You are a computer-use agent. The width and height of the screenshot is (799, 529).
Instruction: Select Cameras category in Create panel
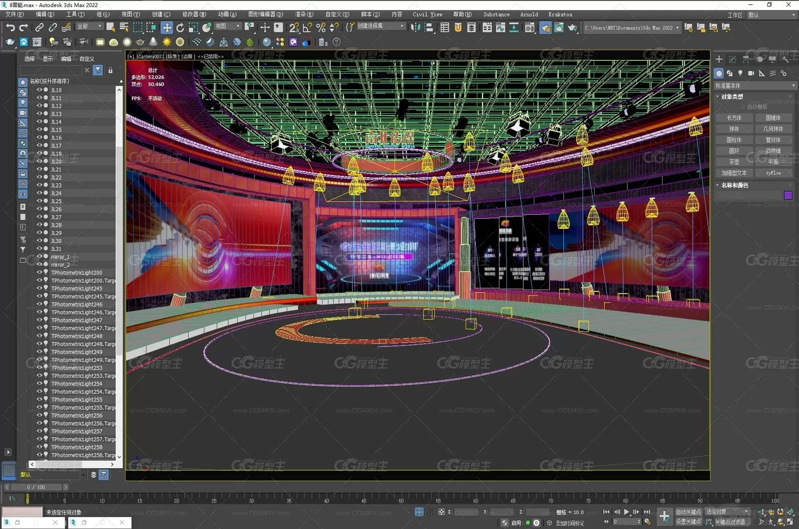[751, 73]
